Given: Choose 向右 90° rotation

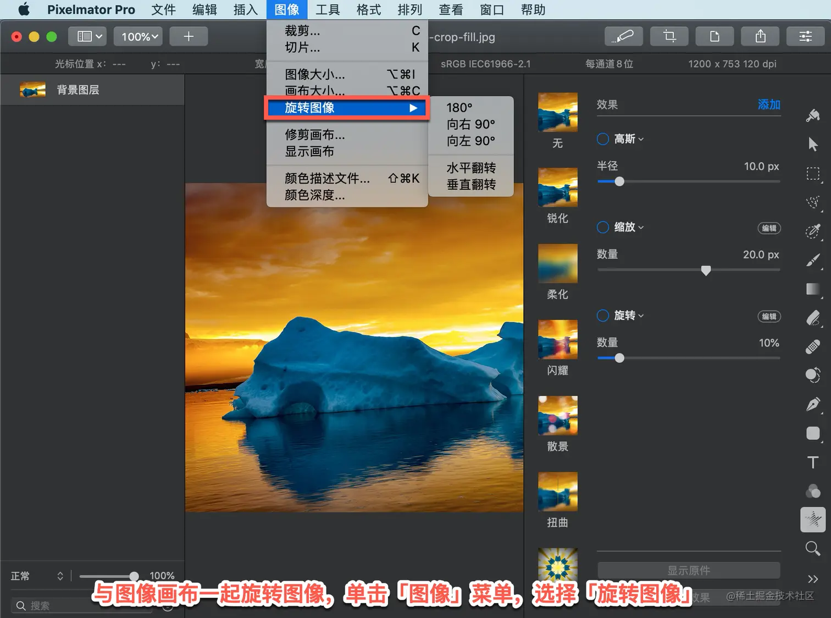Looking at the screenshot, I should (472, 124).
